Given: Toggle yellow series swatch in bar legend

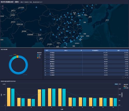Looking at the screenshot, I should click(x=124, y=86).
